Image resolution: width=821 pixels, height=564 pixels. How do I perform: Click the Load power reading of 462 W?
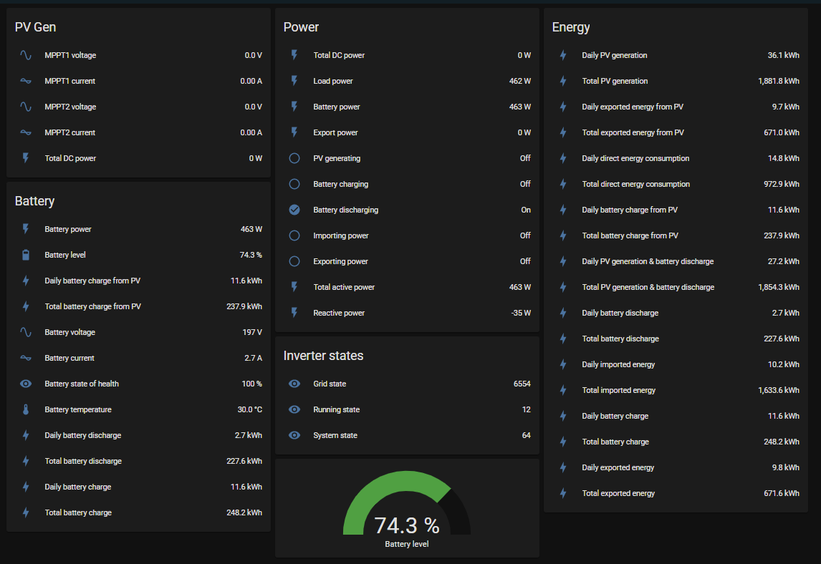click(521, 81)
